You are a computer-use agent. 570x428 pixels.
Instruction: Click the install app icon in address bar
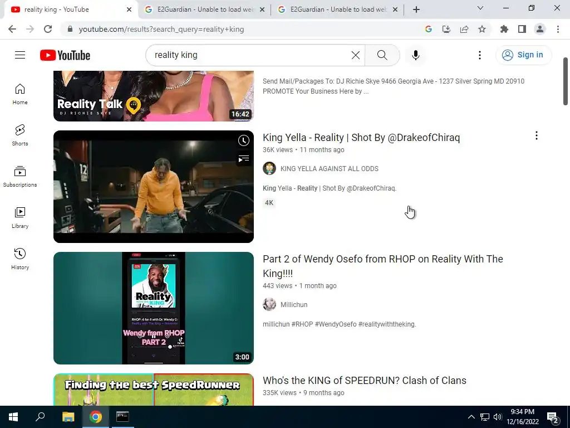(x=446, y=29)
